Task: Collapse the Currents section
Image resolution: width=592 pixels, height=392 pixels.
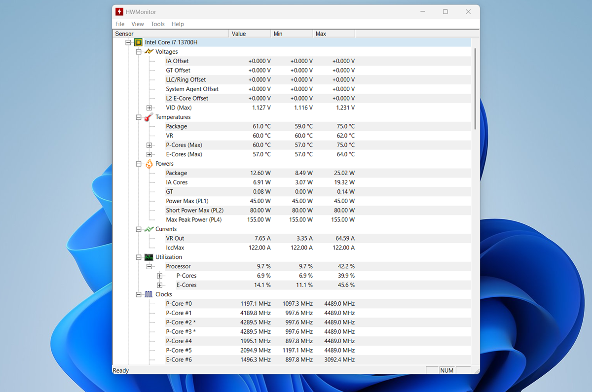Action: (139, 229)
